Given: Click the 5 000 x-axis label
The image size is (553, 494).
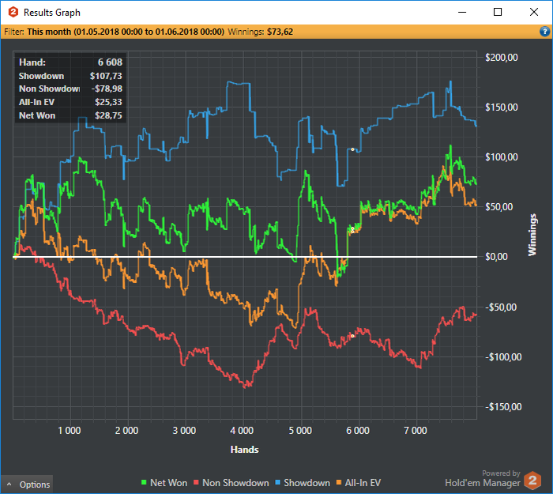Looking at the screenshot, I should point(300,431).
